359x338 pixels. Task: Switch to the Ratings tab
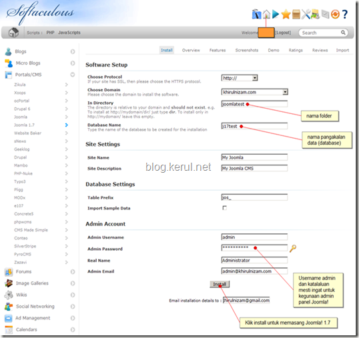[x=296, y=50]
